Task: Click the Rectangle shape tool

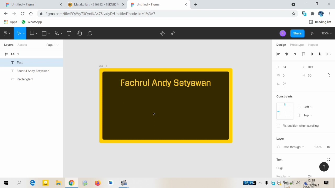Action: click(44, 33)
